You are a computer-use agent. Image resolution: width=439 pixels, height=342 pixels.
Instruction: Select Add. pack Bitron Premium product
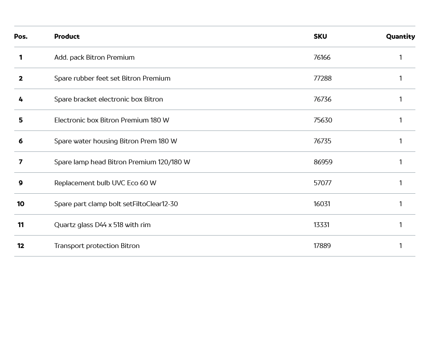click(x=94, y=57)
